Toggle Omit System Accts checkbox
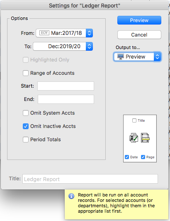The width and height of the screenshot is (170, 221). [x=26, y=113]
